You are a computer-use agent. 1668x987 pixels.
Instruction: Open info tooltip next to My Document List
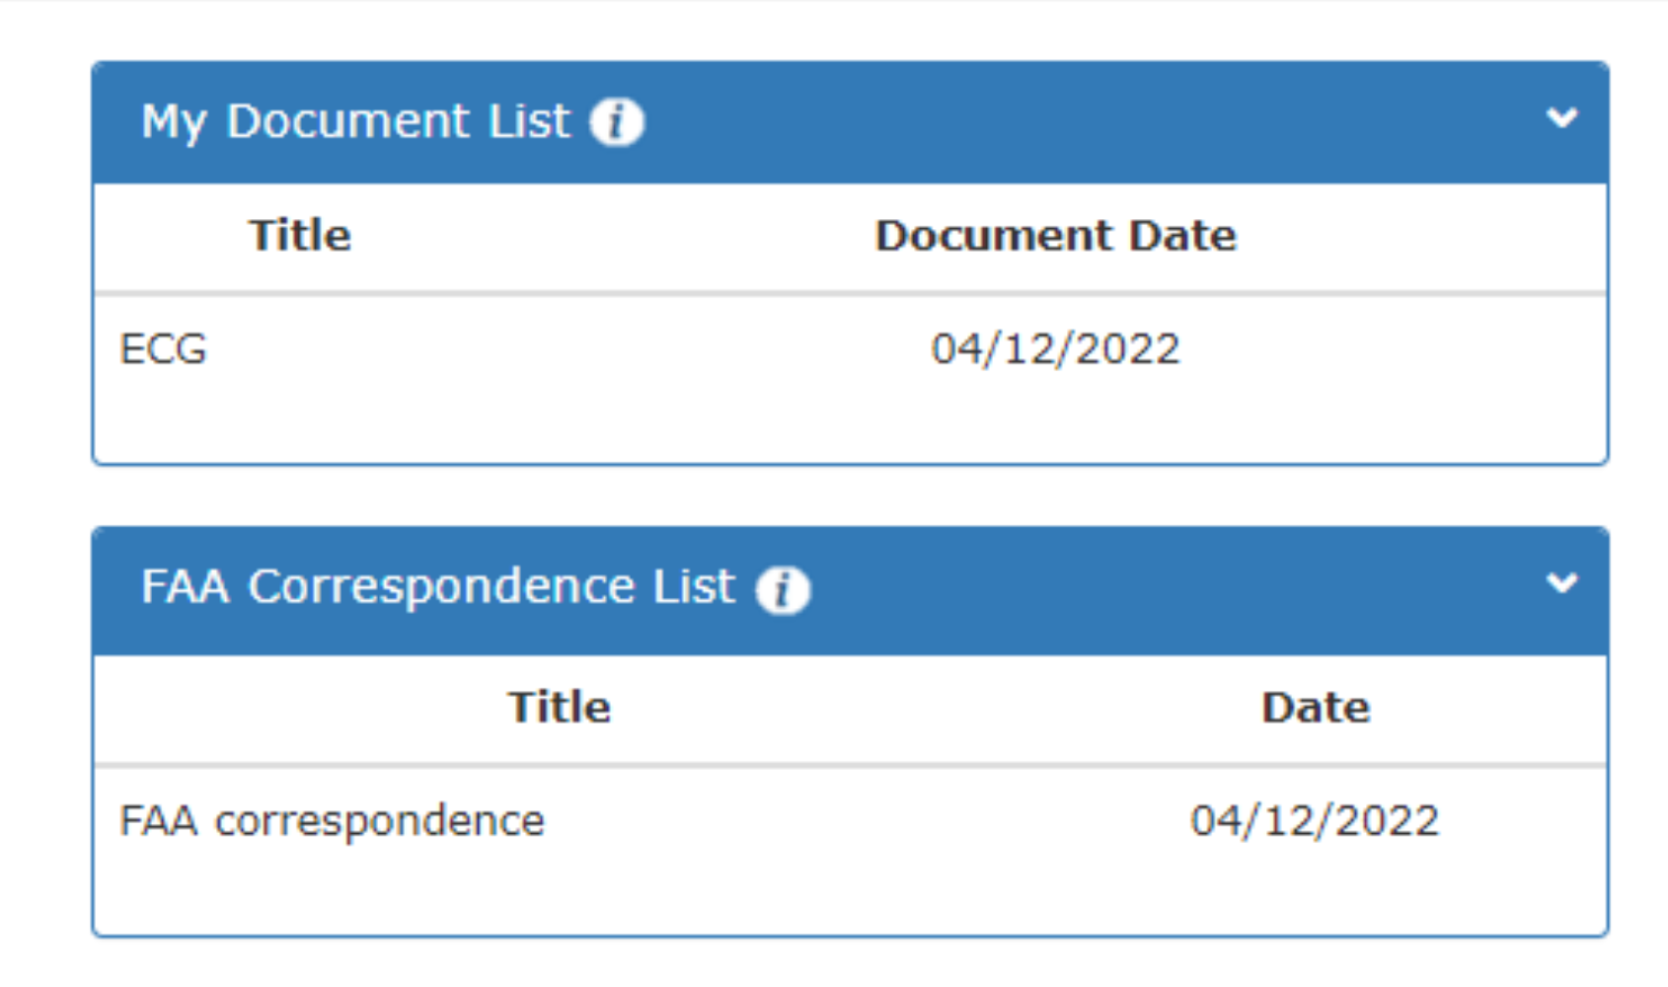pyautogui.click(x=619, y=120)
